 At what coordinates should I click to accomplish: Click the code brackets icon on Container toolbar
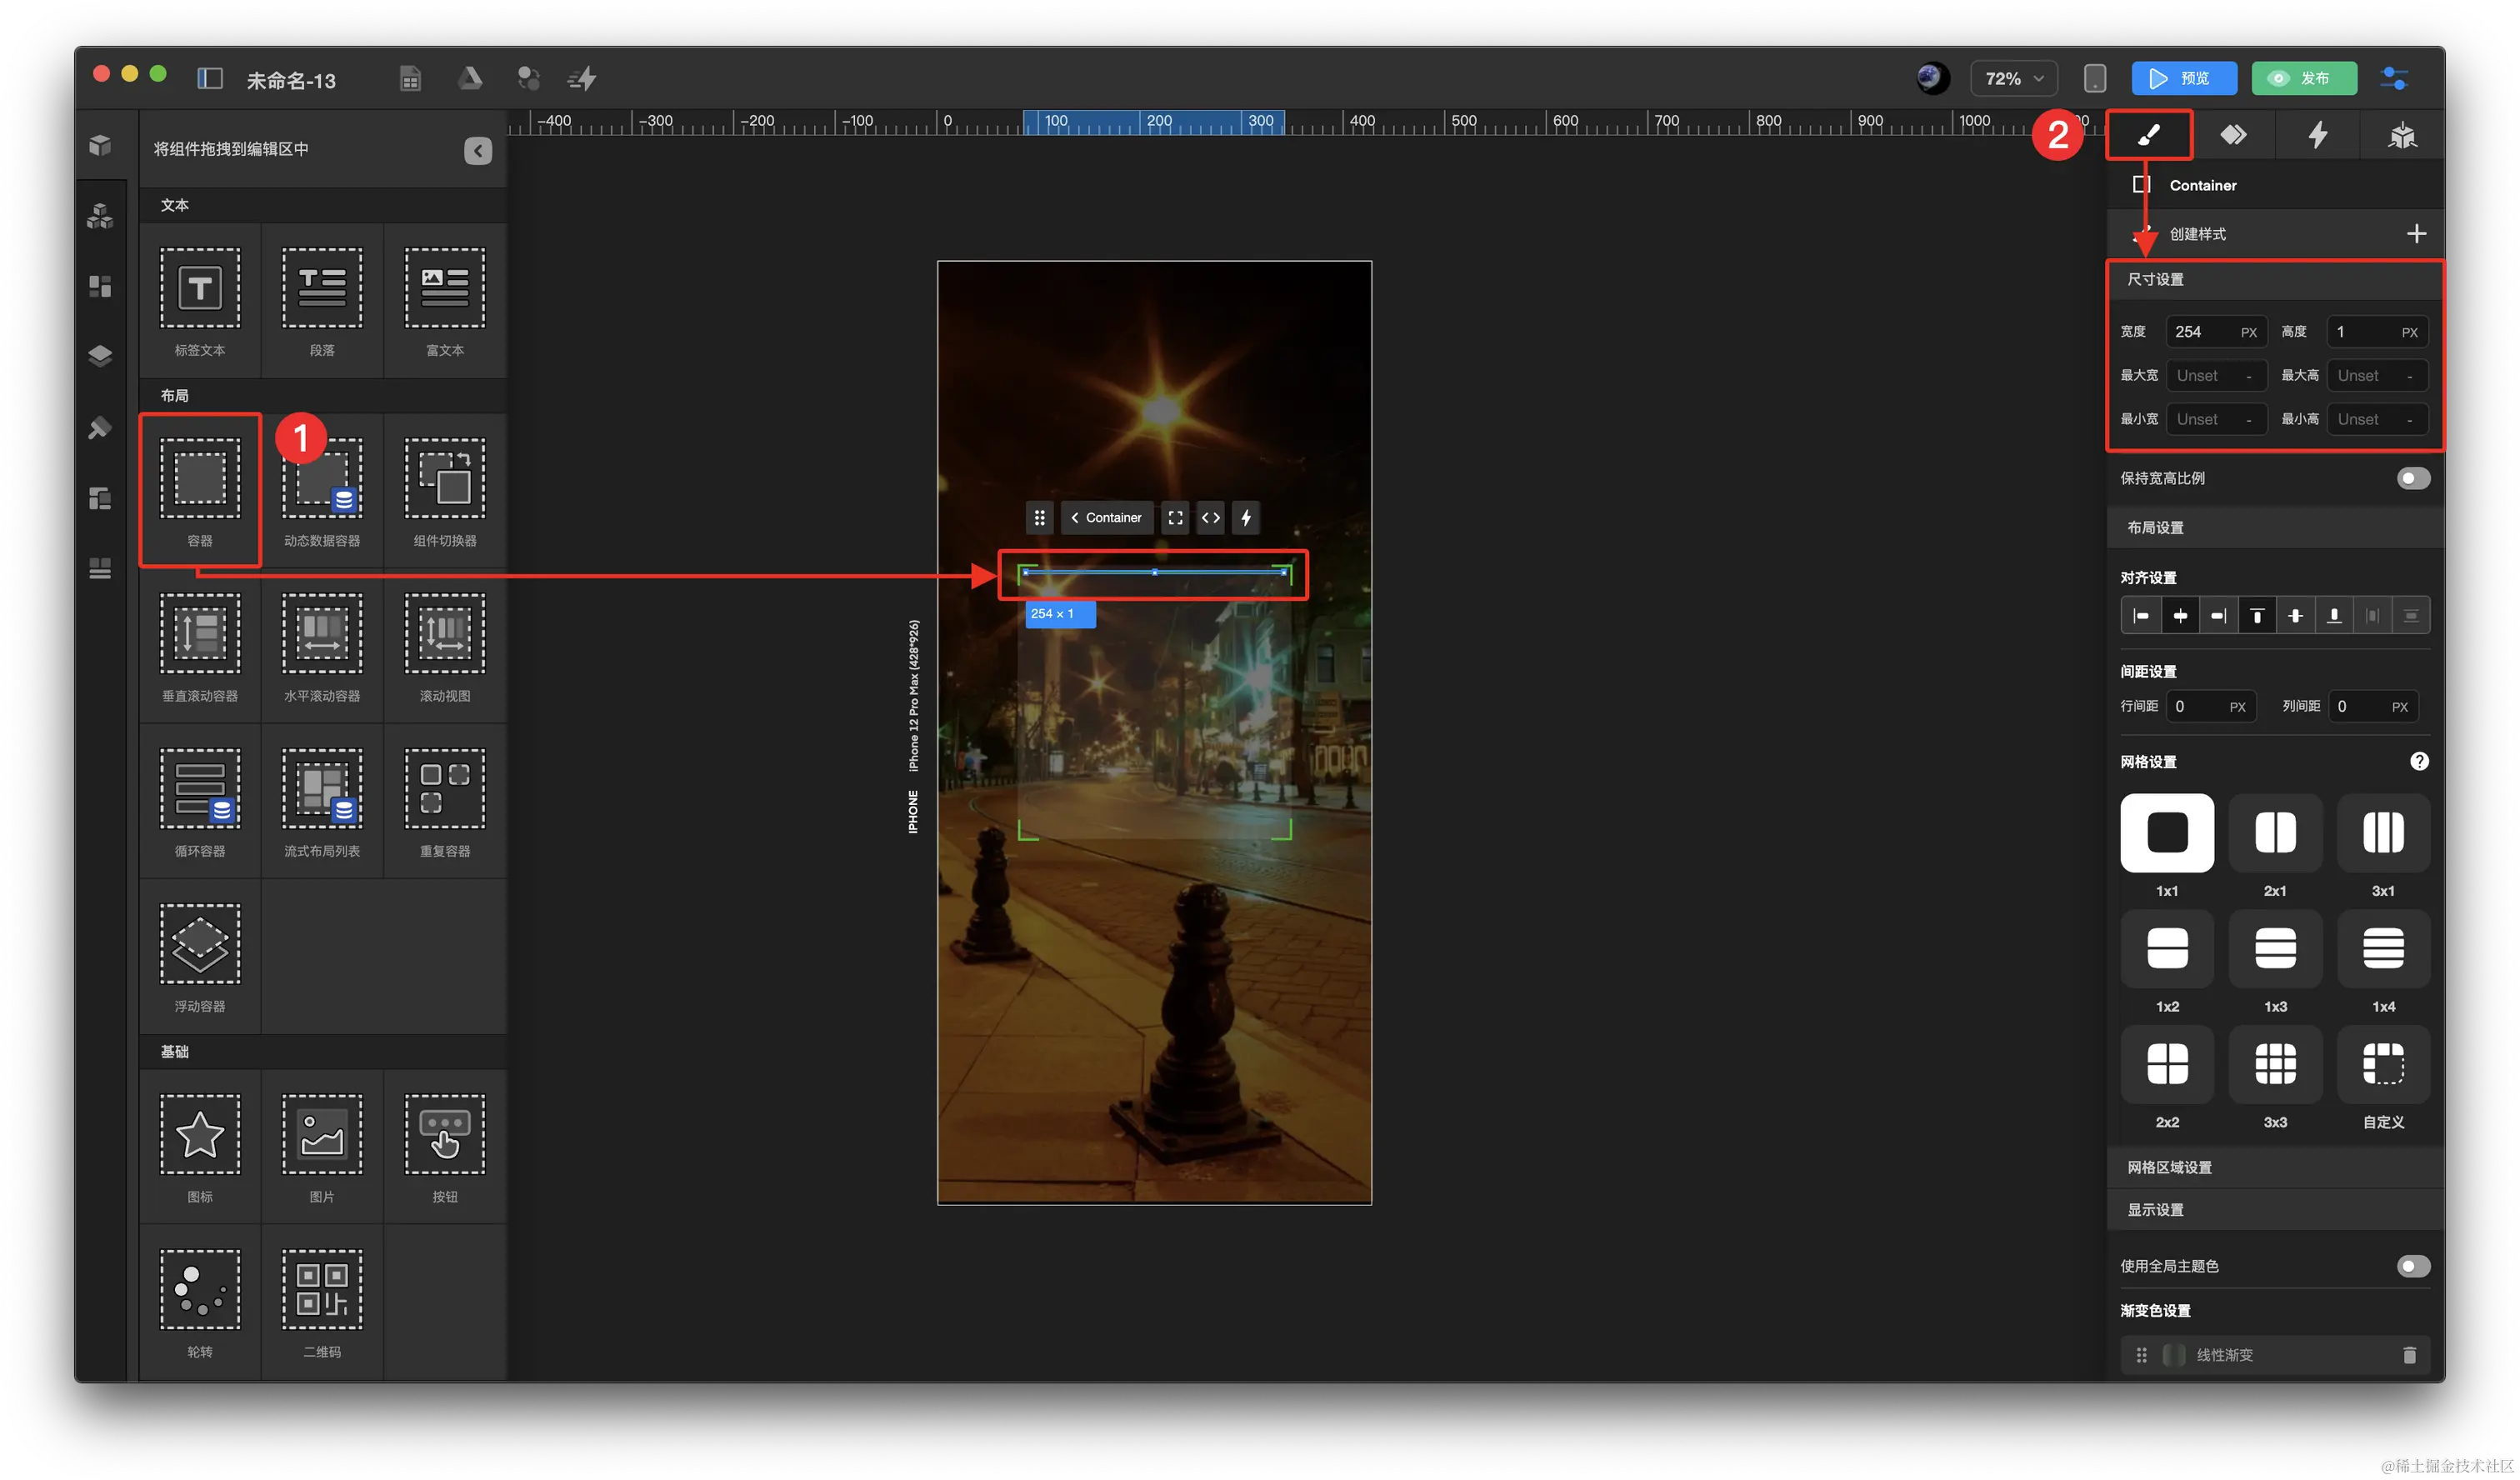(x=1210, y=518)
